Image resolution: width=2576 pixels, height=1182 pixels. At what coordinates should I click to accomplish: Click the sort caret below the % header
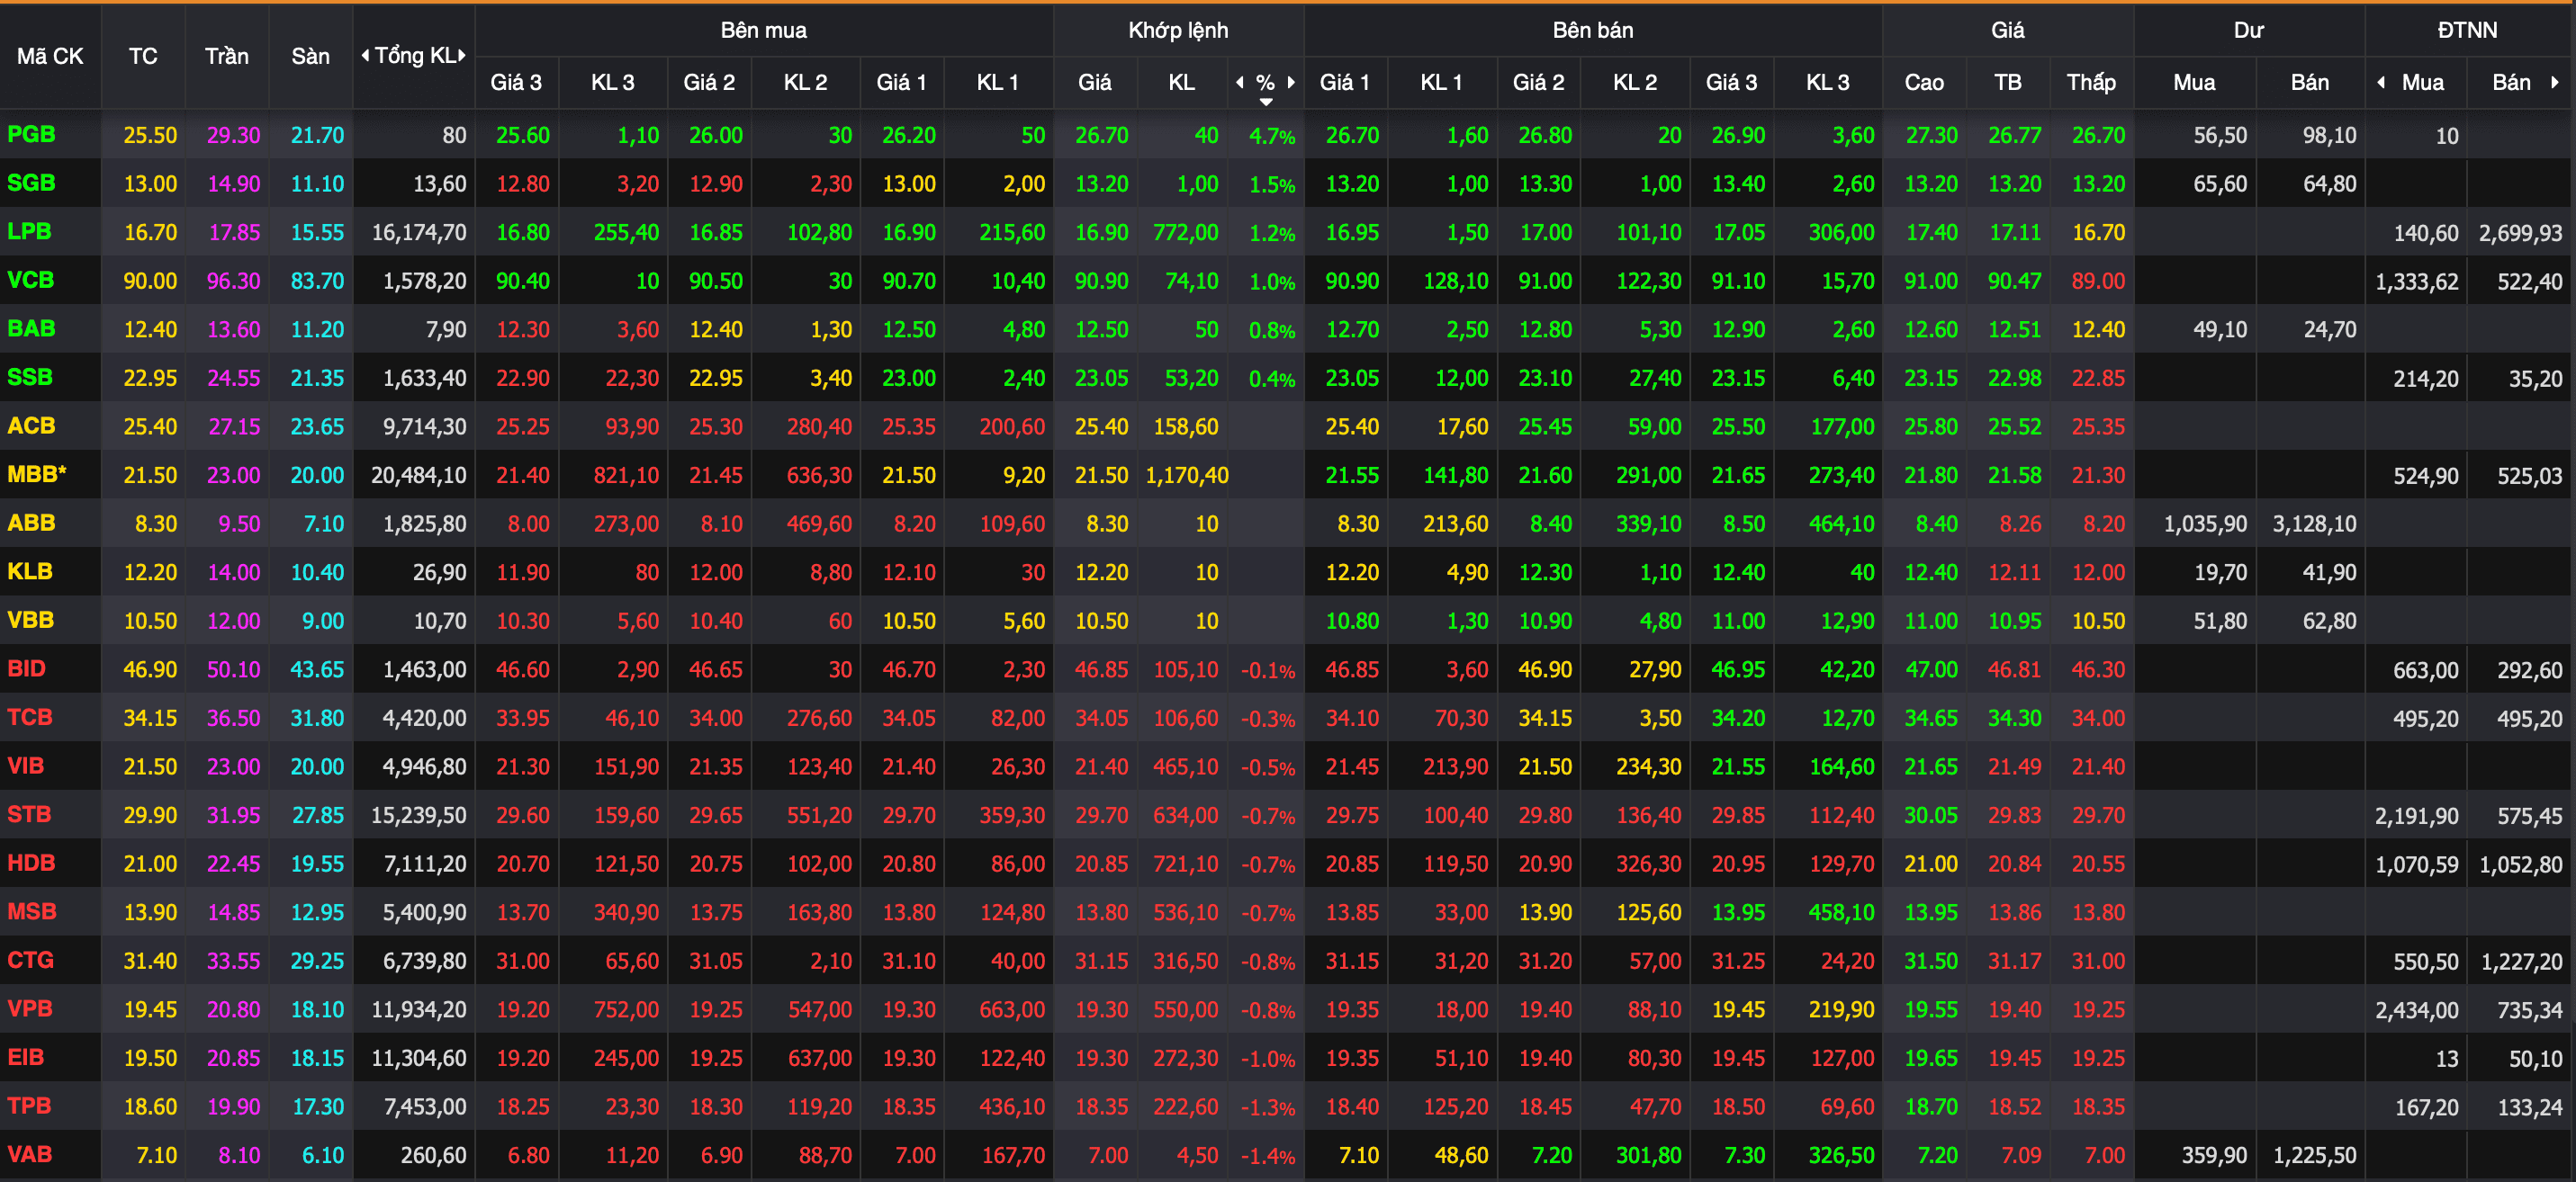(1266, 102)
